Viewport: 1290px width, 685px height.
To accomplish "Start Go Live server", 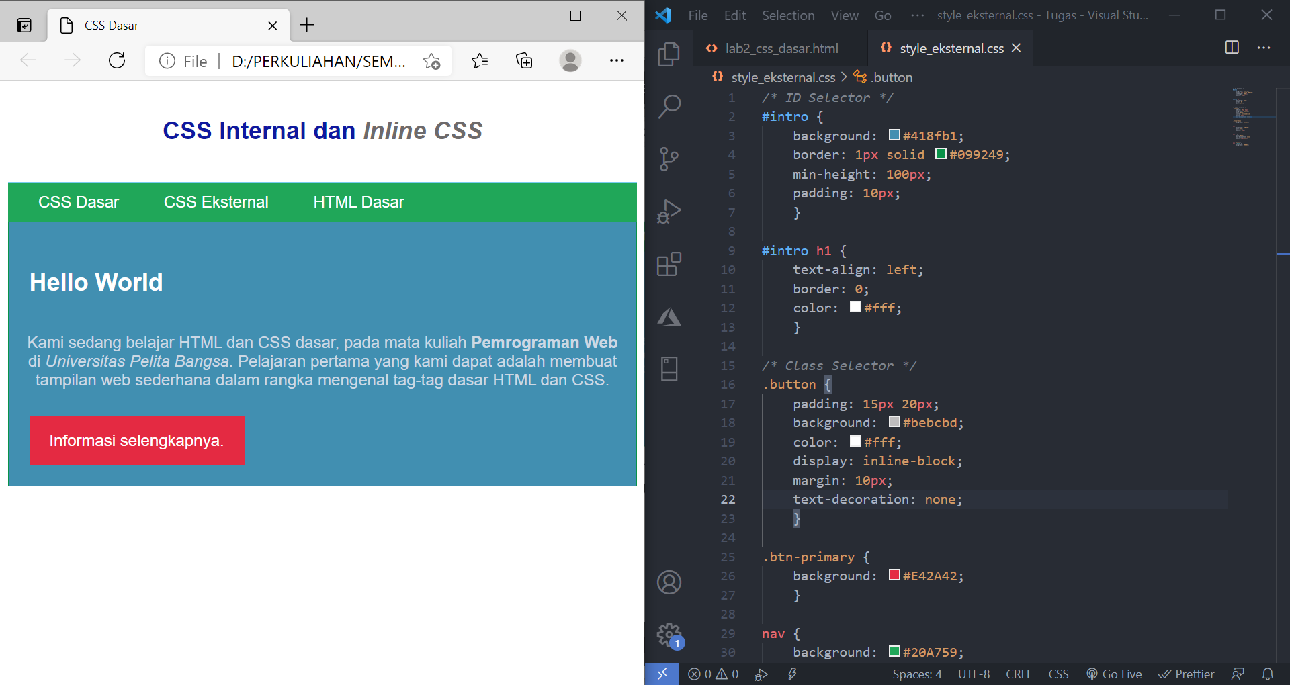I will coord(1115,674).
